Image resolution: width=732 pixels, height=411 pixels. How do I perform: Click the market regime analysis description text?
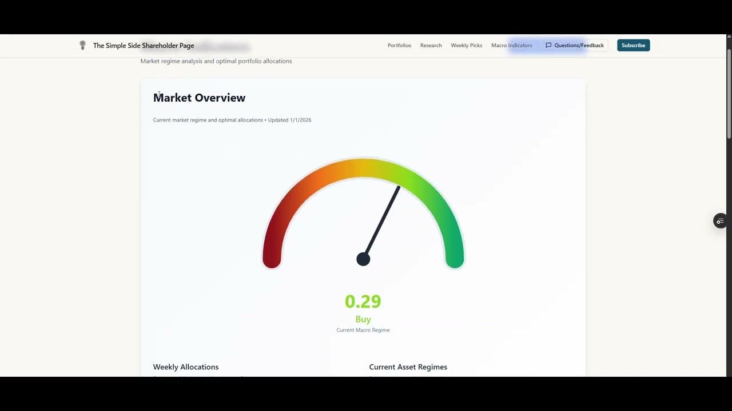[216, 61]
